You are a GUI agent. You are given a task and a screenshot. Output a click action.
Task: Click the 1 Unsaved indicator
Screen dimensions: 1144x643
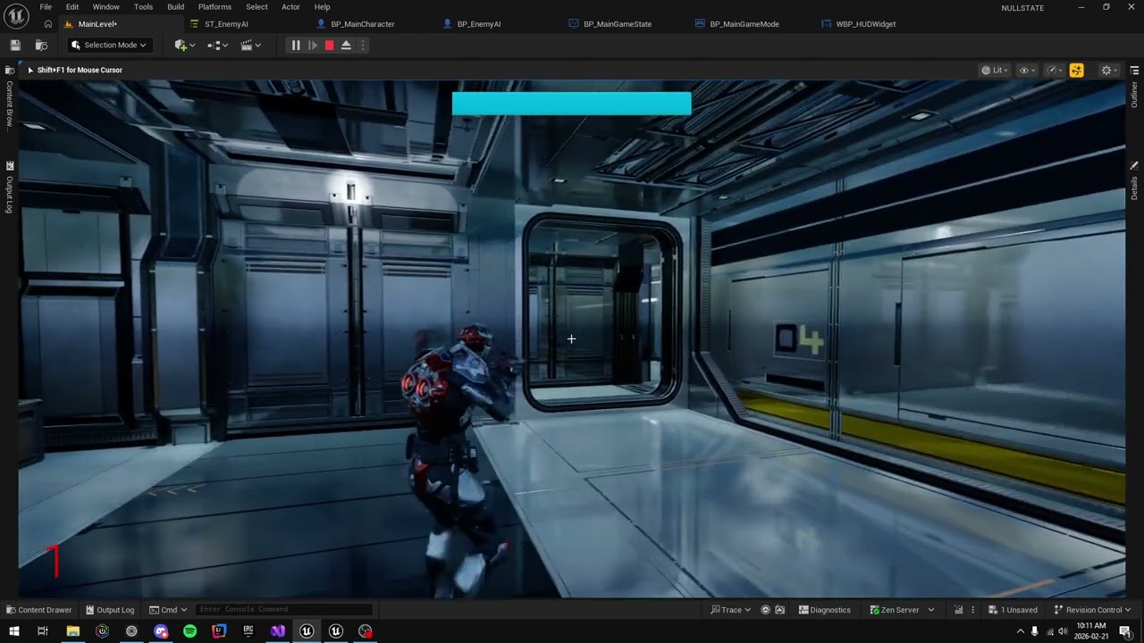coord(1013,610)
